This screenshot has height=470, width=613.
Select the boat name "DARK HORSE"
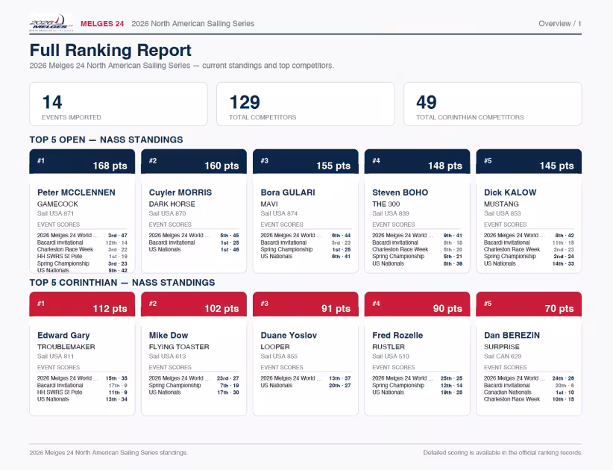coord(172,204)
